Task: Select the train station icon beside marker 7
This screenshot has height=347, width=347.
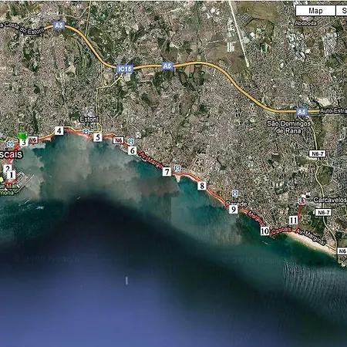Action: click(177, 168)
